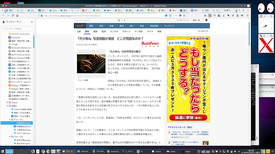The image size is (275, 154).
Task: Switch to the スポーツ news category
Action: coord(126,31)
